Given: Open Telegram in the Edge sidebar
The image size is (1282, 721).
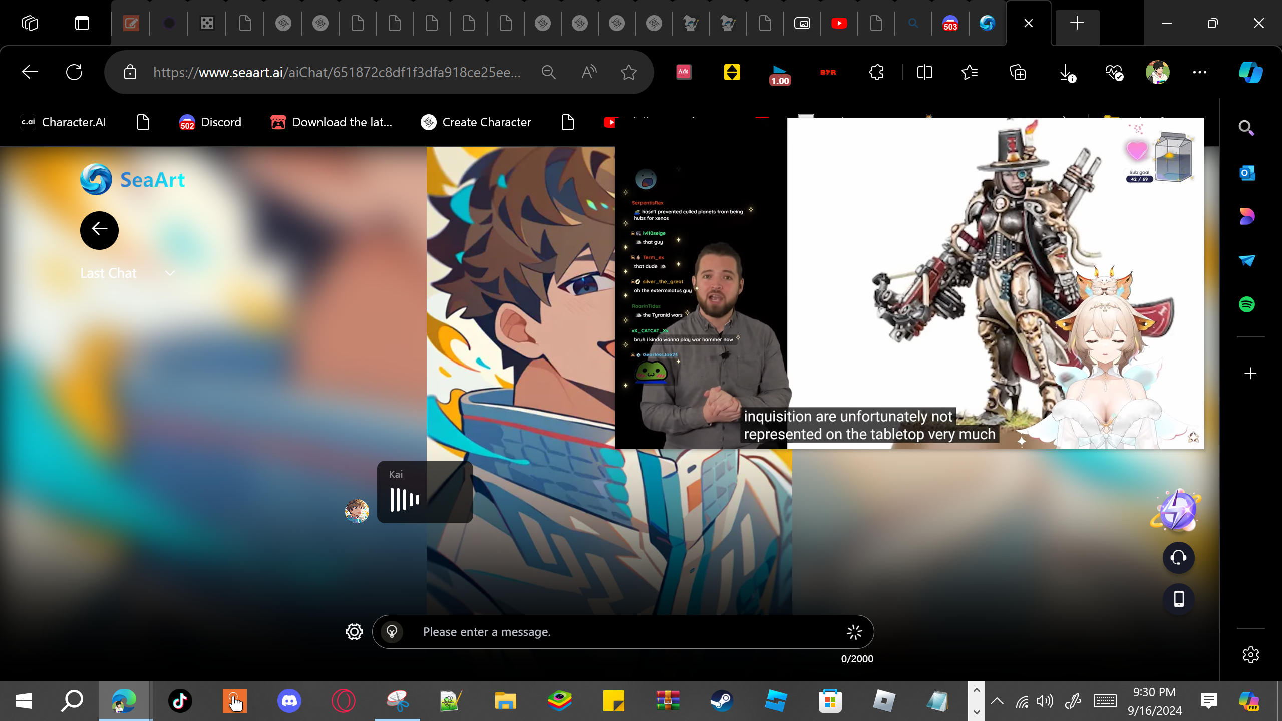Looking at the screenshot, I should tap(1247, 260).
